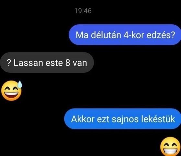The image size is (181, 156).
Task: Tap the number 8 in the received message
Action: (68, 63)
